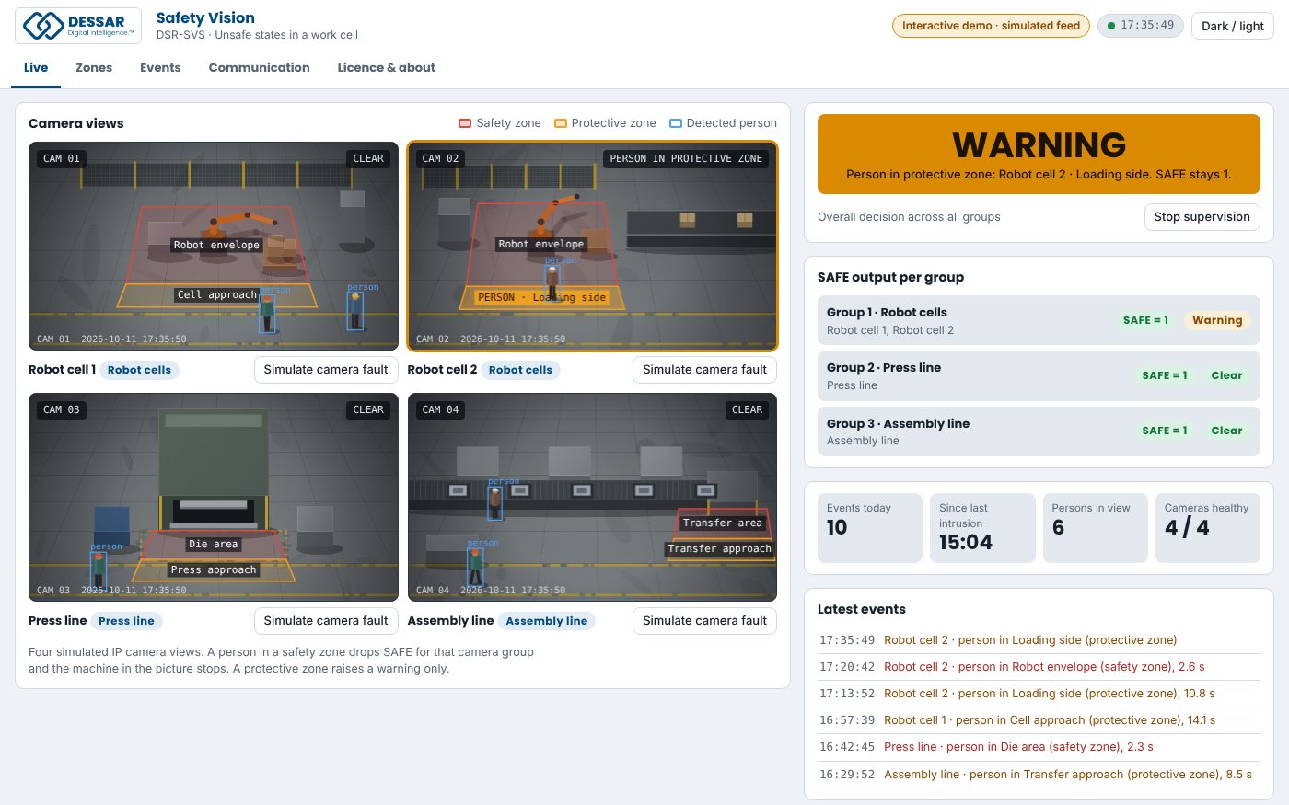Viewport: 1289px width, 805px height.
Task: Open the 17:20:42 Robot envelope event
Action: (x=1039, y=667)
